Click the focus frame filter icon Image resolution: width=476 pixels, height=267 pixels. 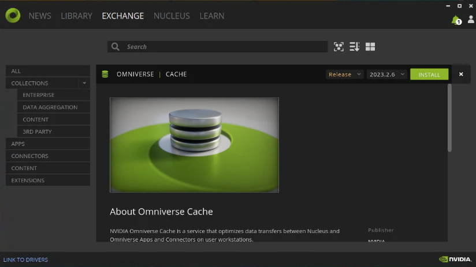click(x=339, y=47)
